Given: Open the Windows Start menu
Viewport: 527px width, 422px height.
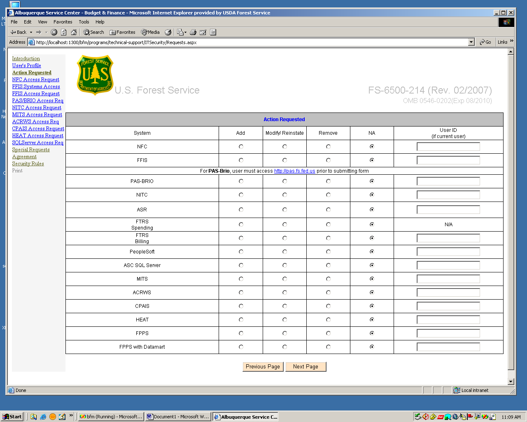Looking at the screenshot, I should coord(12,417).
